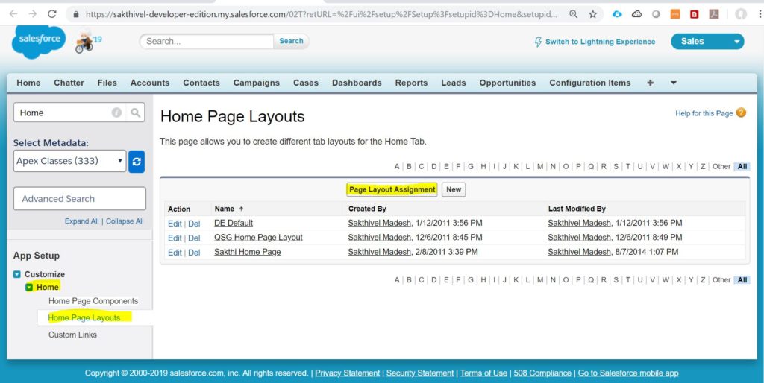The width and height of the screenshot is (764, 383).
Task: Click the red extension icon in toolbar
Action: click(695, 14)
